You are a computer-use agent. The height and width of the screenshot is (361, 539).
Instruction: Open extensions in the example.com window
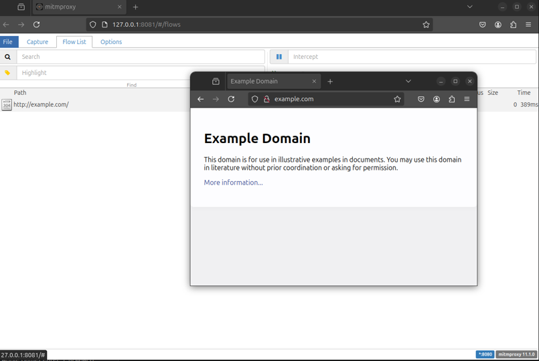pos(452,99)
